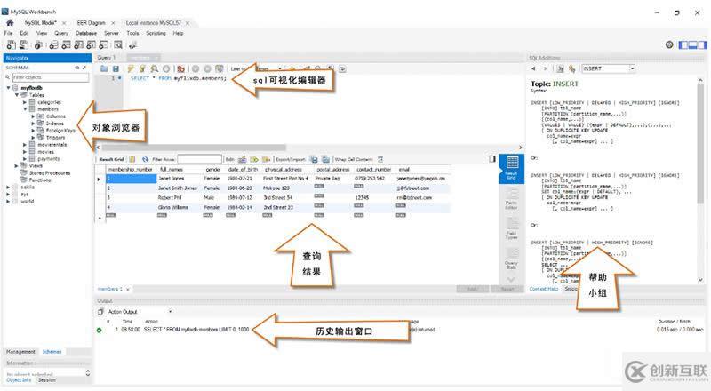Click the explain query magnifier icon
This screenshot has width=711, height=391.
click(x=154, y=69)
